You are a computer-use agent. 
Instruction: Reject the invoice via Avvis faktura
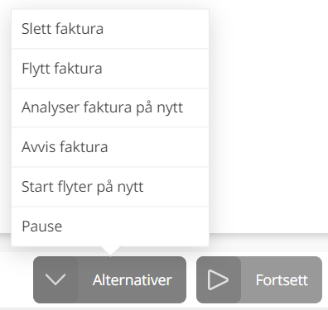pos(110,147)
